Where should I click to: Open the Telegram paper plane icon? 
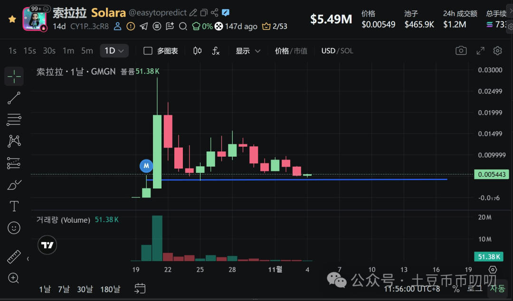click(x=143, y=26)
